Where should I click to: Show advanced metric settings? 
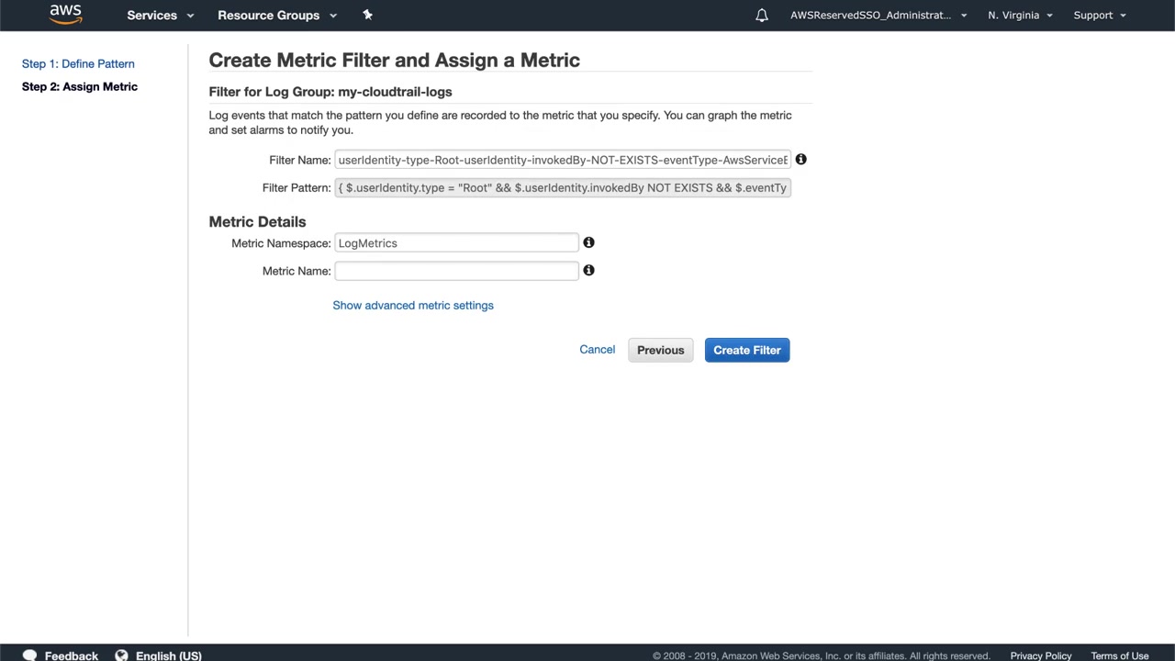(413, 305)
